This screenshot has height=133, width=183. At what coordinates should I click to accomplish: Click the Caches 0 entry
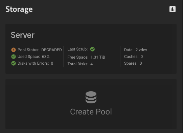[x=133, y=57]
